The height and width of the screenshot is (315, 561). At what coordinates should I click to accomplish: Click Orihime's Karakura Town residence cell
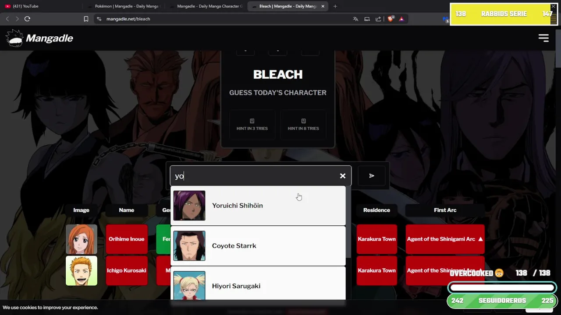pyautogui.click(x=377, y=239)
